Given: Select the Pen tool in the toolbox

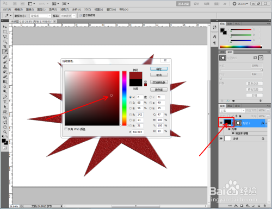Looking at the screenshot, I should click(5, 97).
